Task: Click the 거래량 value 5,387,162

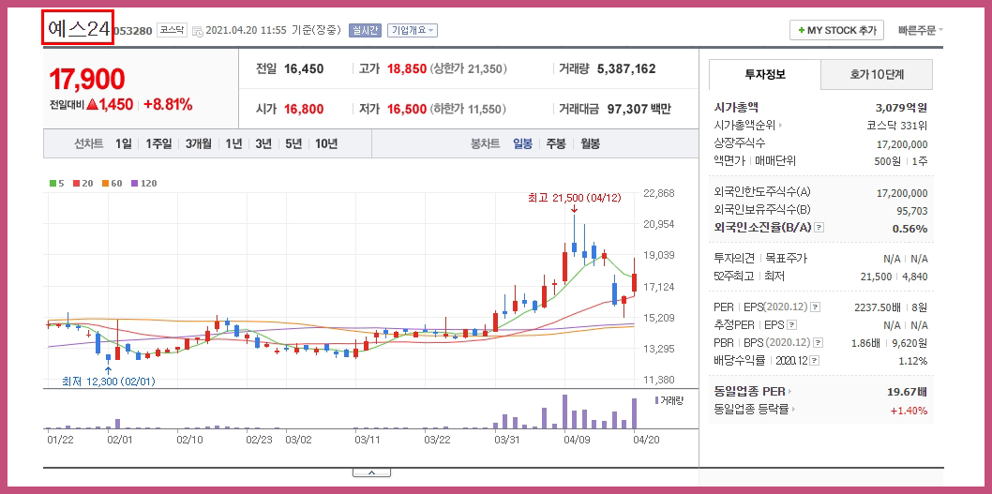Action: tap(626, 69)
